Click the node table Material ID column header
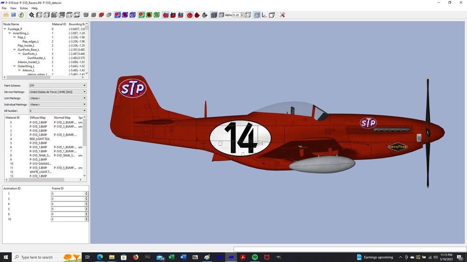The width and height of the screenshot is (467, 262). point(59,24)
